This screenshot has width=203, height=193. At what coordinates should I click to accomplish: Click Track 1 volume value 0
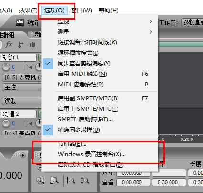(13, 67)
